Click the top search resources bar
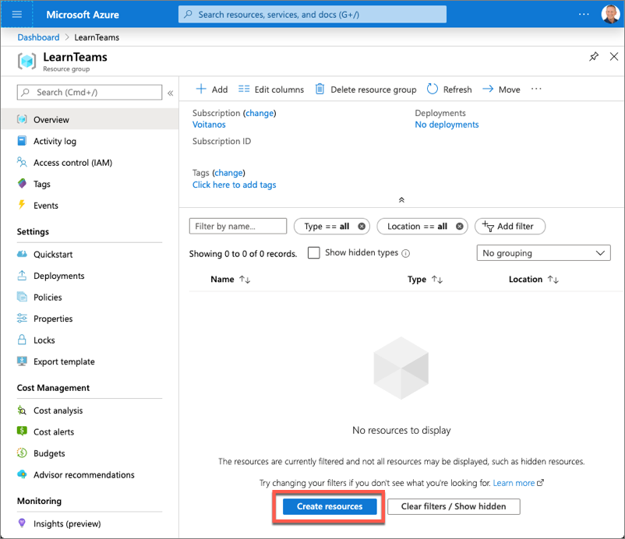Screen dimensions: 625x539 312,14
